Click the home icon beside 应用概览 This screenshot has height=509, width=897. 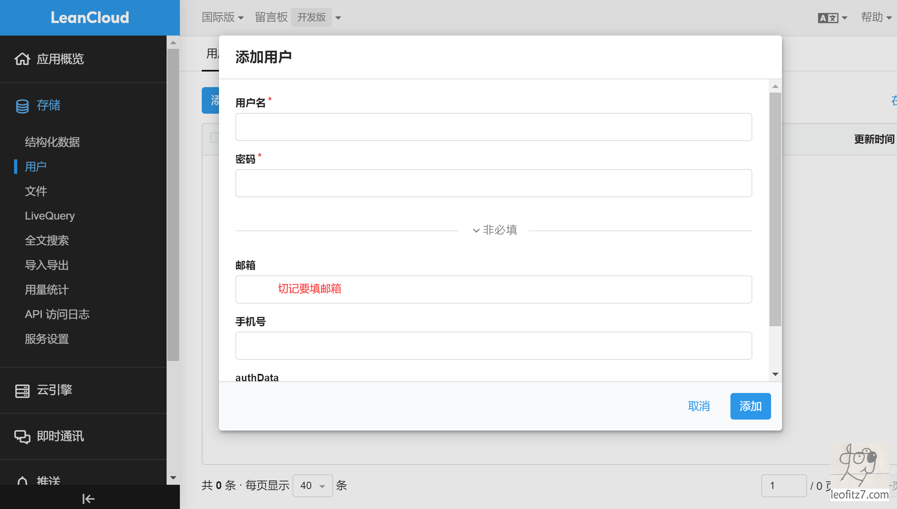click(22, 59)
